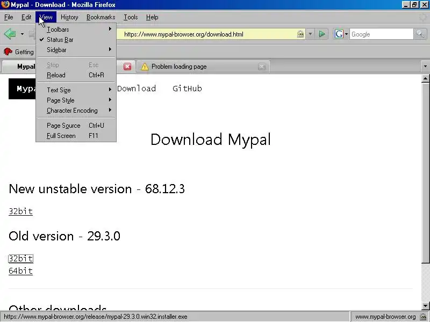The image size is (430, 322).
Task: Click www.mypal-browser.org in status bar
Action: click(x=385, y=317)
